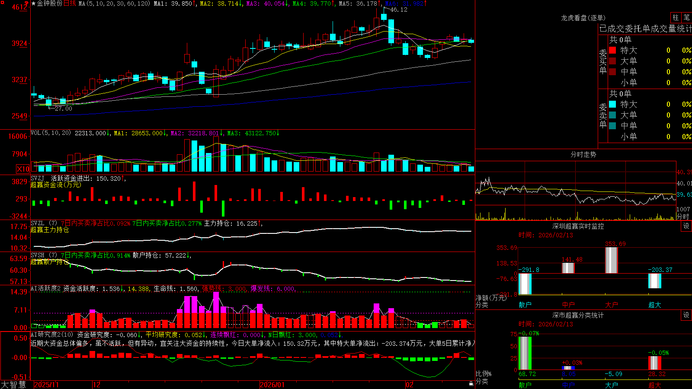Viewport: 692px width, 389px height.
Task: Click the 68.72 散户 value in 深市超赢分类统计
Action: click(x=527, y=374)
